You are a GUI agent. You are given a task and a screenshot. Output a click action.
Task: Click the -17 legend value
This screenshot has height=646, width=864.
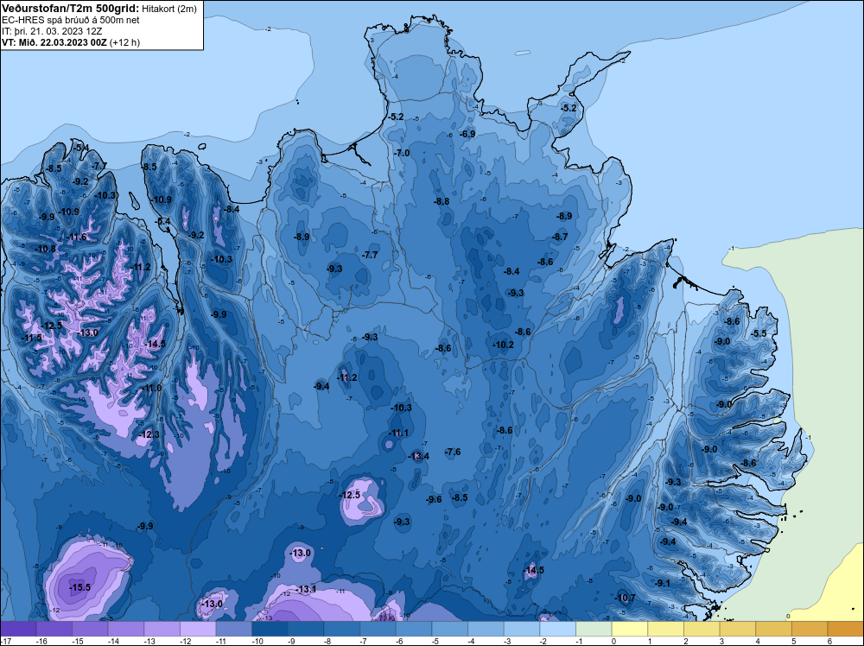(5, 641)
